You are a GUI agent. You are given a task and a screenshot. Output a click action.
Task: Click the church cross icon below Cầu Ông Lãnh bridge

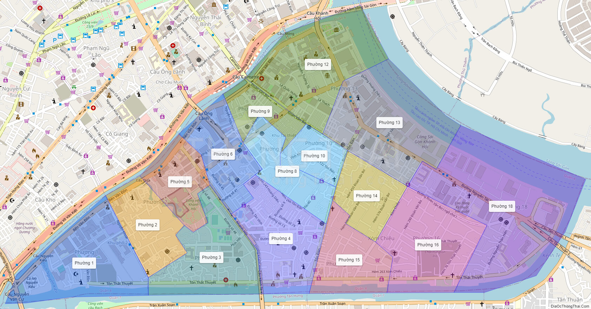199,129
